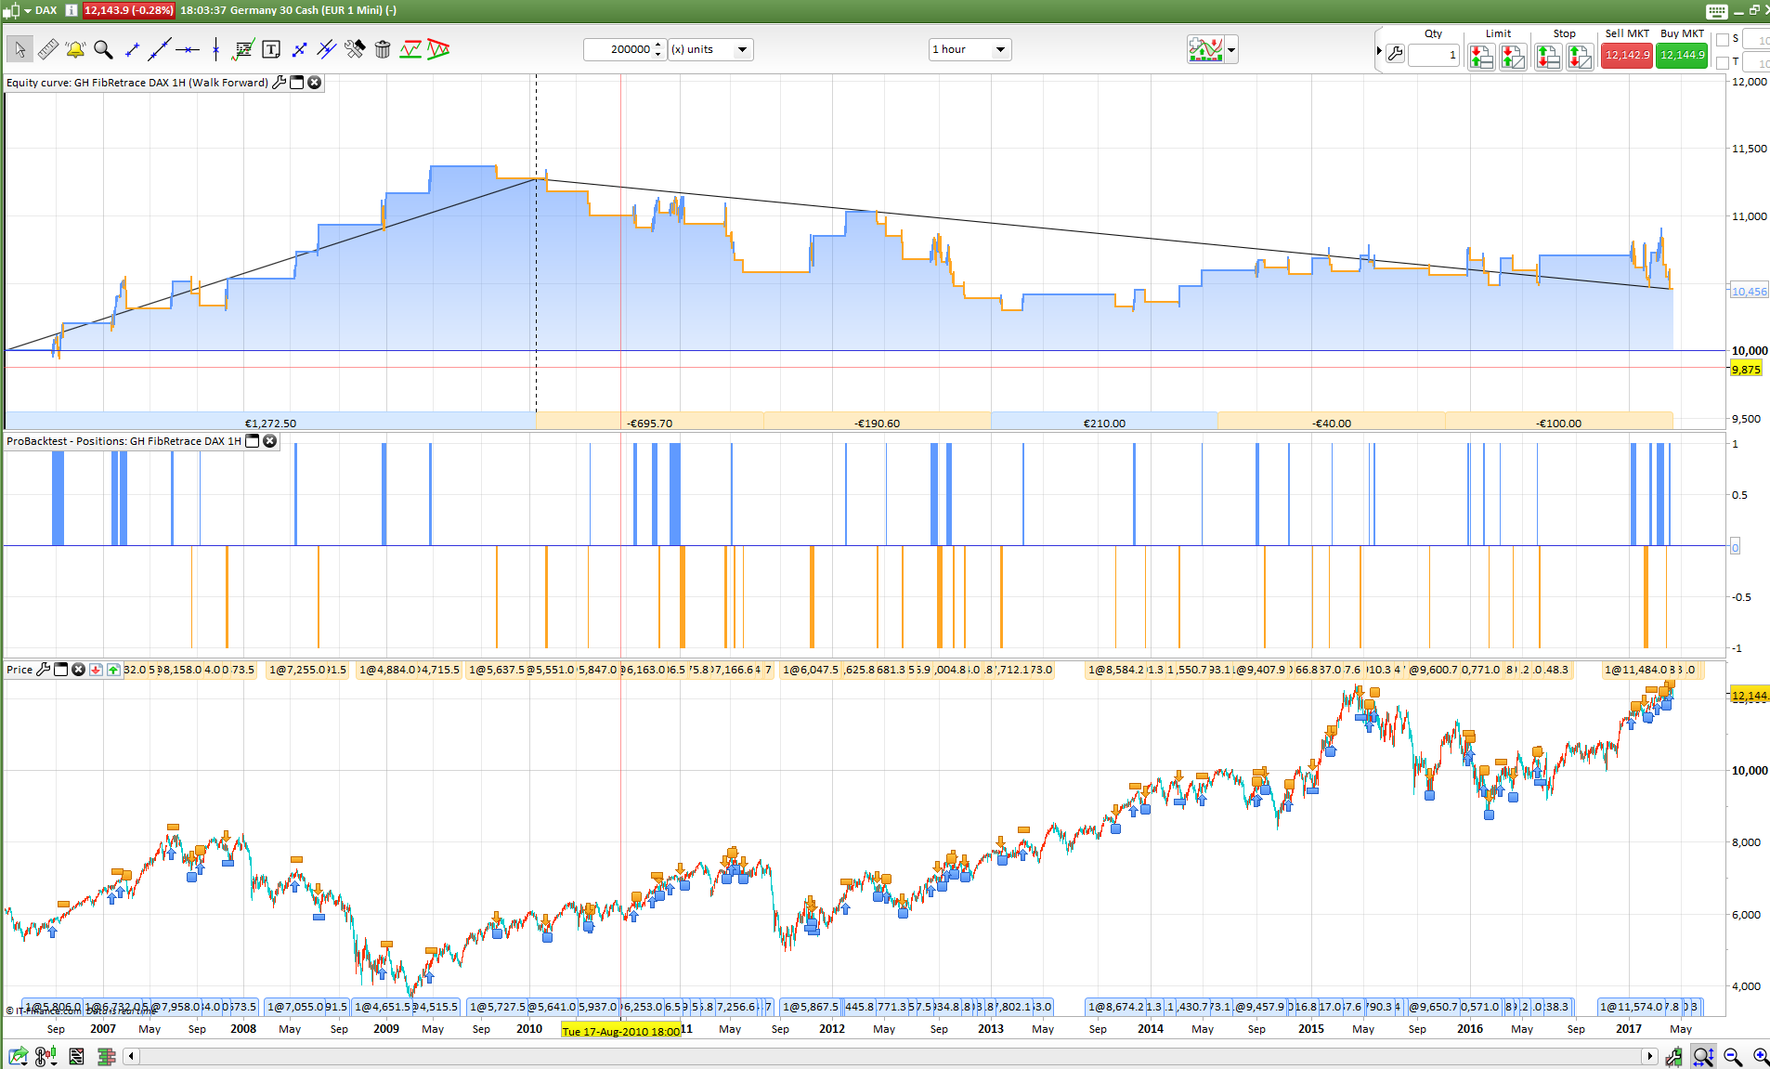The width and height of the screenshot is (1770, 1069).
Task: Open Equity curve panel wrench settings
Action: coord(279,83)
